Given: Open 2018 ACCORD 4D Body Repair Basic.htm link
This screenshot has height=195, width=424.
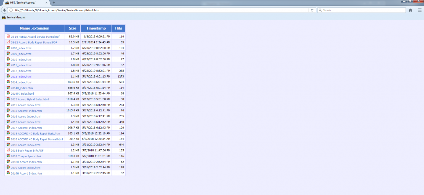Looking at the screenshot, I should (35, 134).
